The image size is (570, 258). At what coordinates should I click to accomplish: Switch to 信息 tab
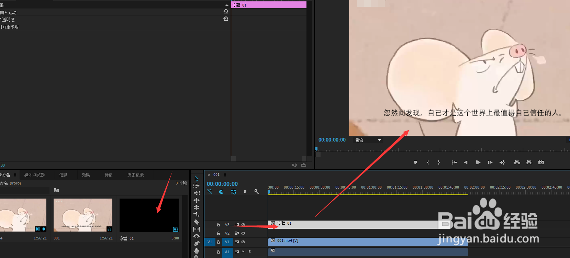(x=63, y=175)
